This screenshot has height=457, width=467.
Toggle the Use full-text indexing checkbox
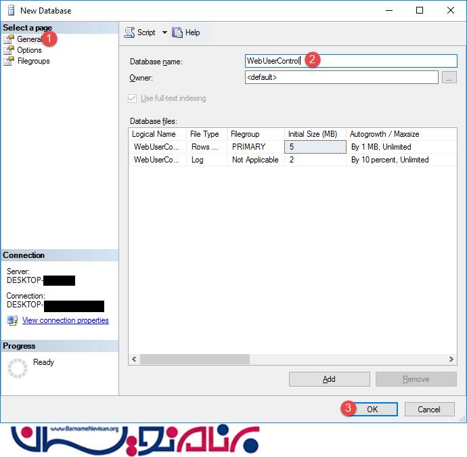coord(132,98)
